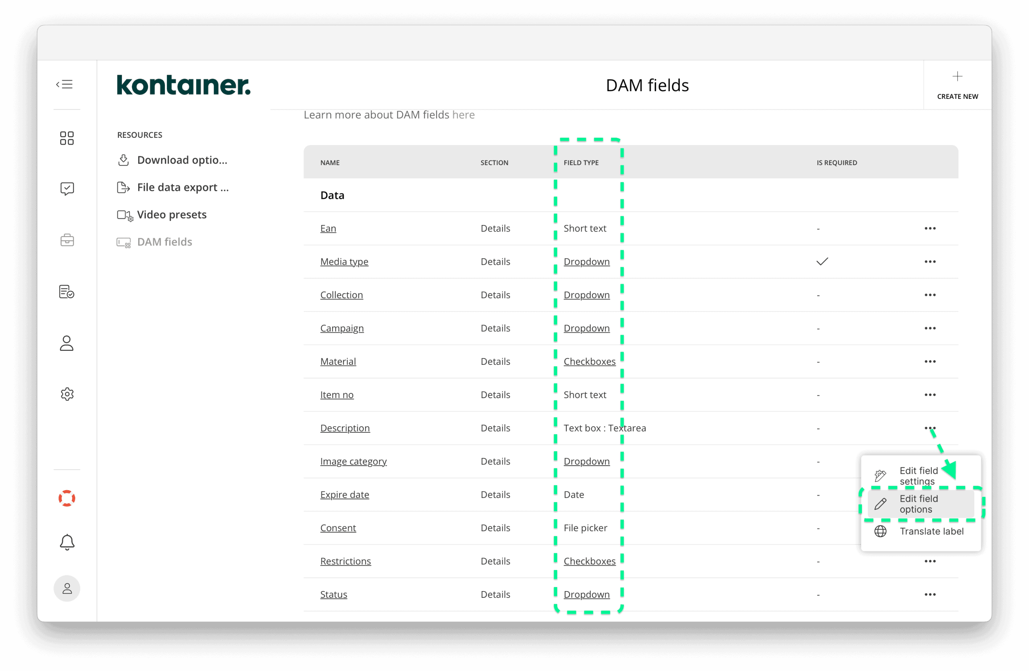
Task: Open the briefcase icon in the sidebar
Action: (x=67, y=240)
